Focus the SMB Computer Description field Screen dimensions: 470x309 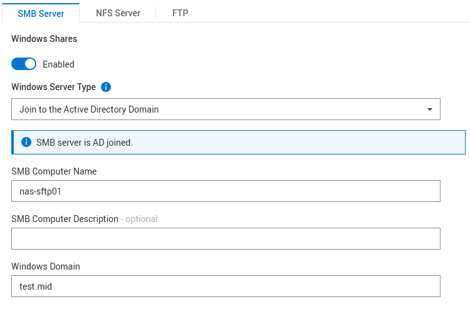[x=226, y=239]
